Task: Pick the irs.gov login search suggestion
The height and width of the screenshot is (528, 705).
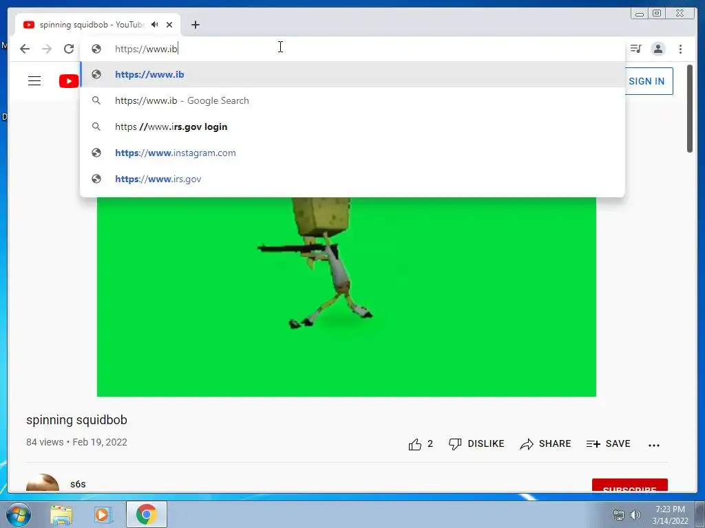Action: point(352,126)
